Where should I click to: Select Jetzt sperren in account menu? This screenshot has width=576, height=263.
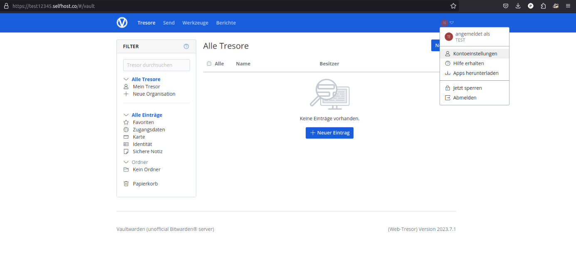(467, 88)
